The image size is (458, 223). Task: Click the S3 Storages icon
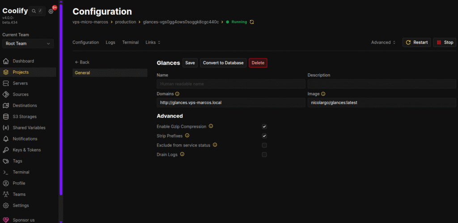point(6,117)
